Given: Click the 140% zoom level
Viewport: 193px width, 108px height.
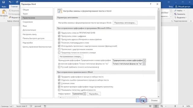Looking at the screenshot, I should [x=188, y=106].
